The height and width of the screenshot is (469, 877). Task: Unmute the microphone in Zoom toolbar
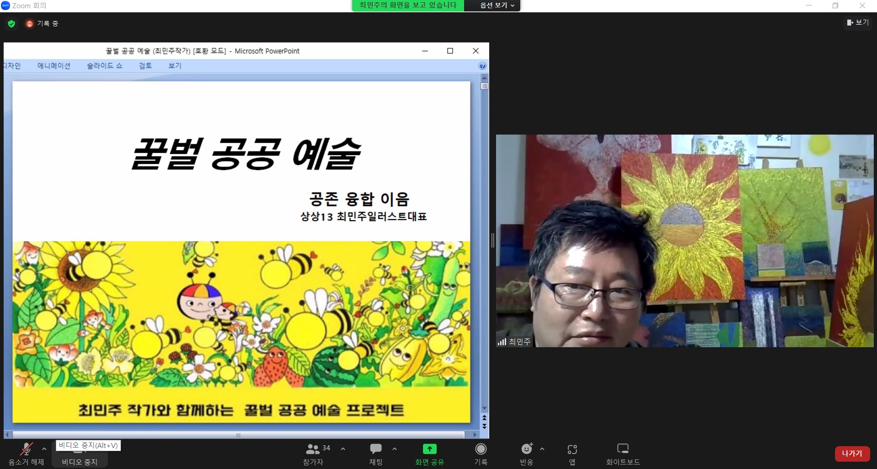[26, 454]
